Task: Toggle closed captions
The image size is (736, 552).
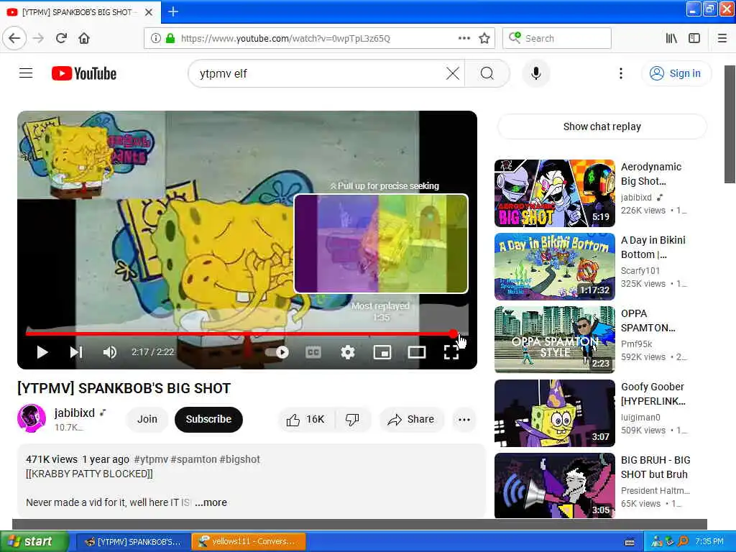Action: (313, 352)
